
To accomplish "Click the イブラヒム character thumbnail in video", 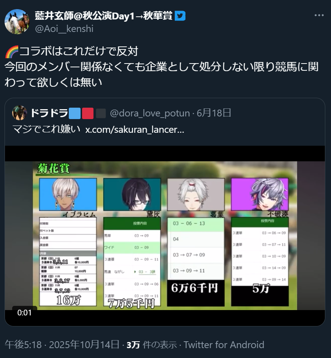I will [x=68, y=194].
